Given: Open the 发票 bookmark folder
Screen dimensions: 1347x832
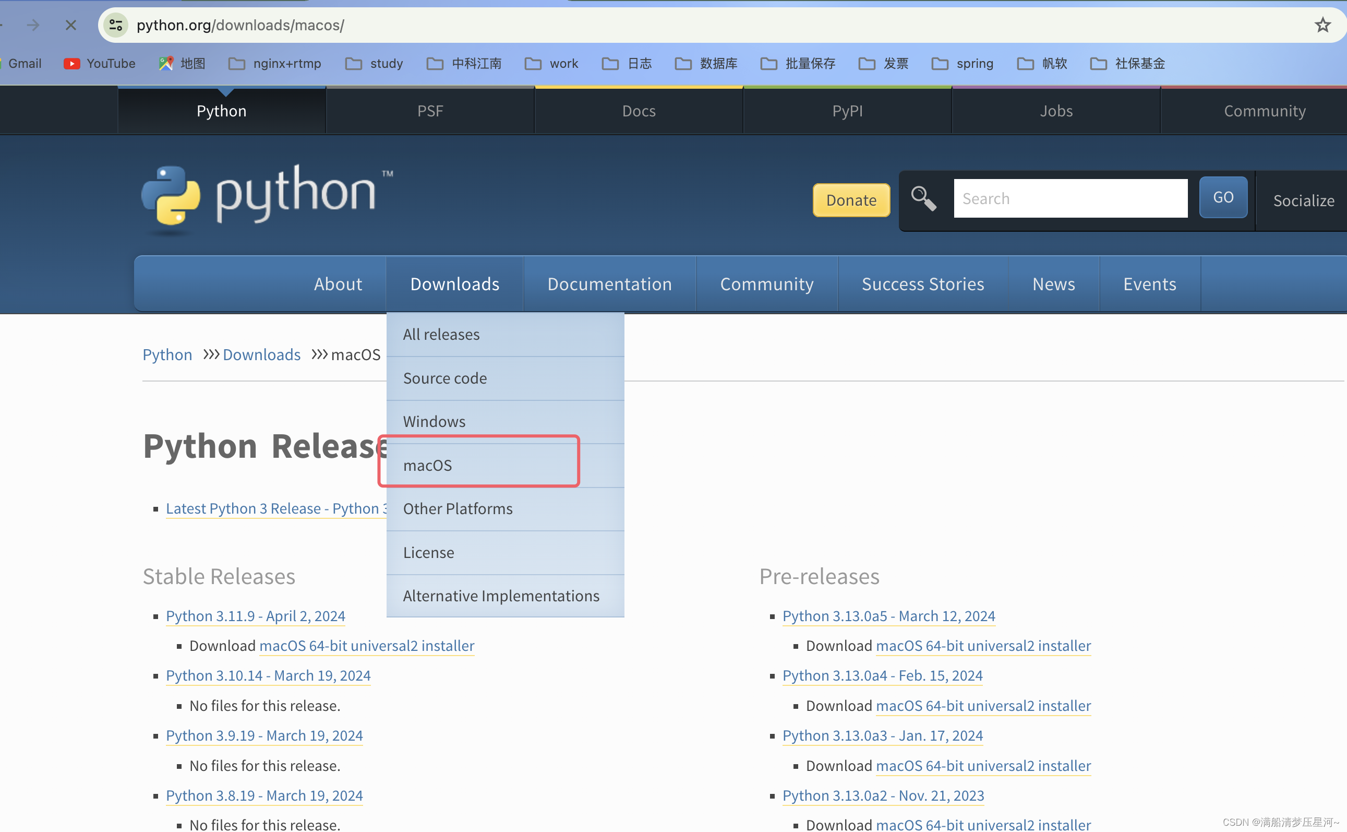Looking at the screenshot, I should click(884, 63).
